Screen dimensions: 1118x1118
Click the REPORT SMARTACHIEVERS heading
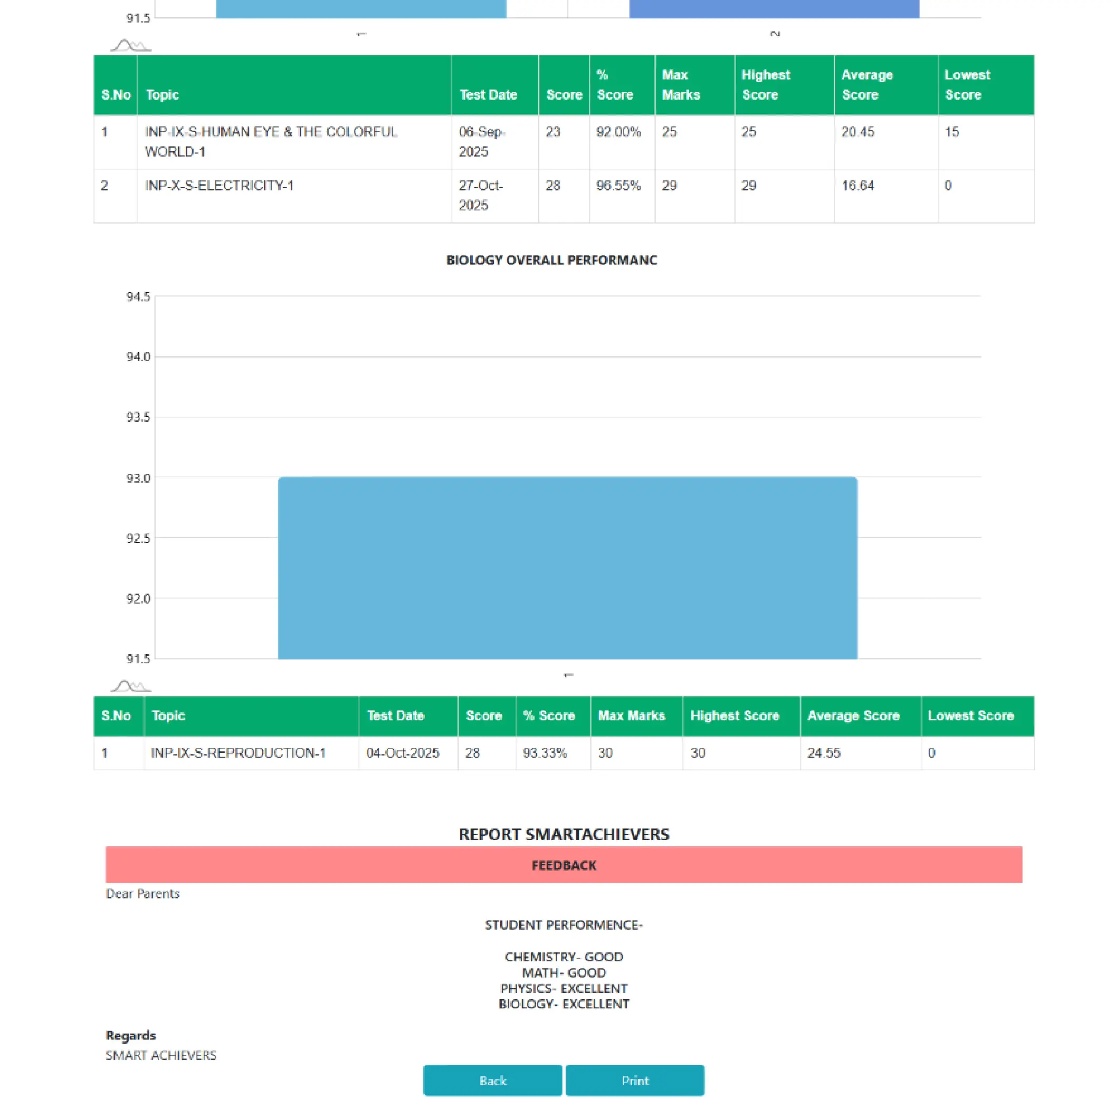point(564,834)
